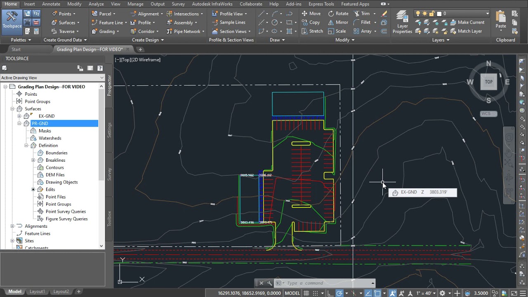The width and height of the screenshot is (528, 297).
Task: Click the WCS label below ViewCube
Action: (488, 114)
